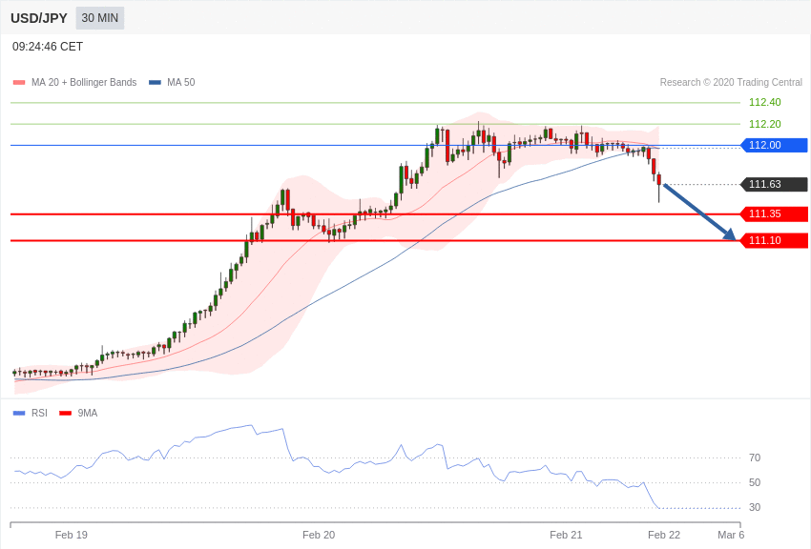Click the Feb 22 date axis label
The width and height of the screenshot is (811, 549).
(x=664, y=535)
